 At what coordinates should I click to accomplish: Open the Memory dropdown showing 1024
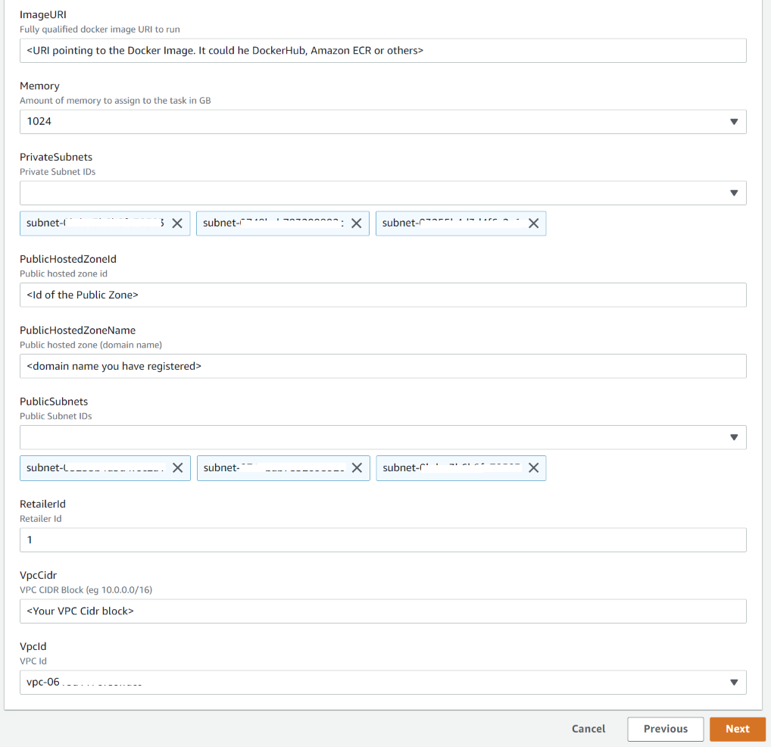click(x=382, y=122)
